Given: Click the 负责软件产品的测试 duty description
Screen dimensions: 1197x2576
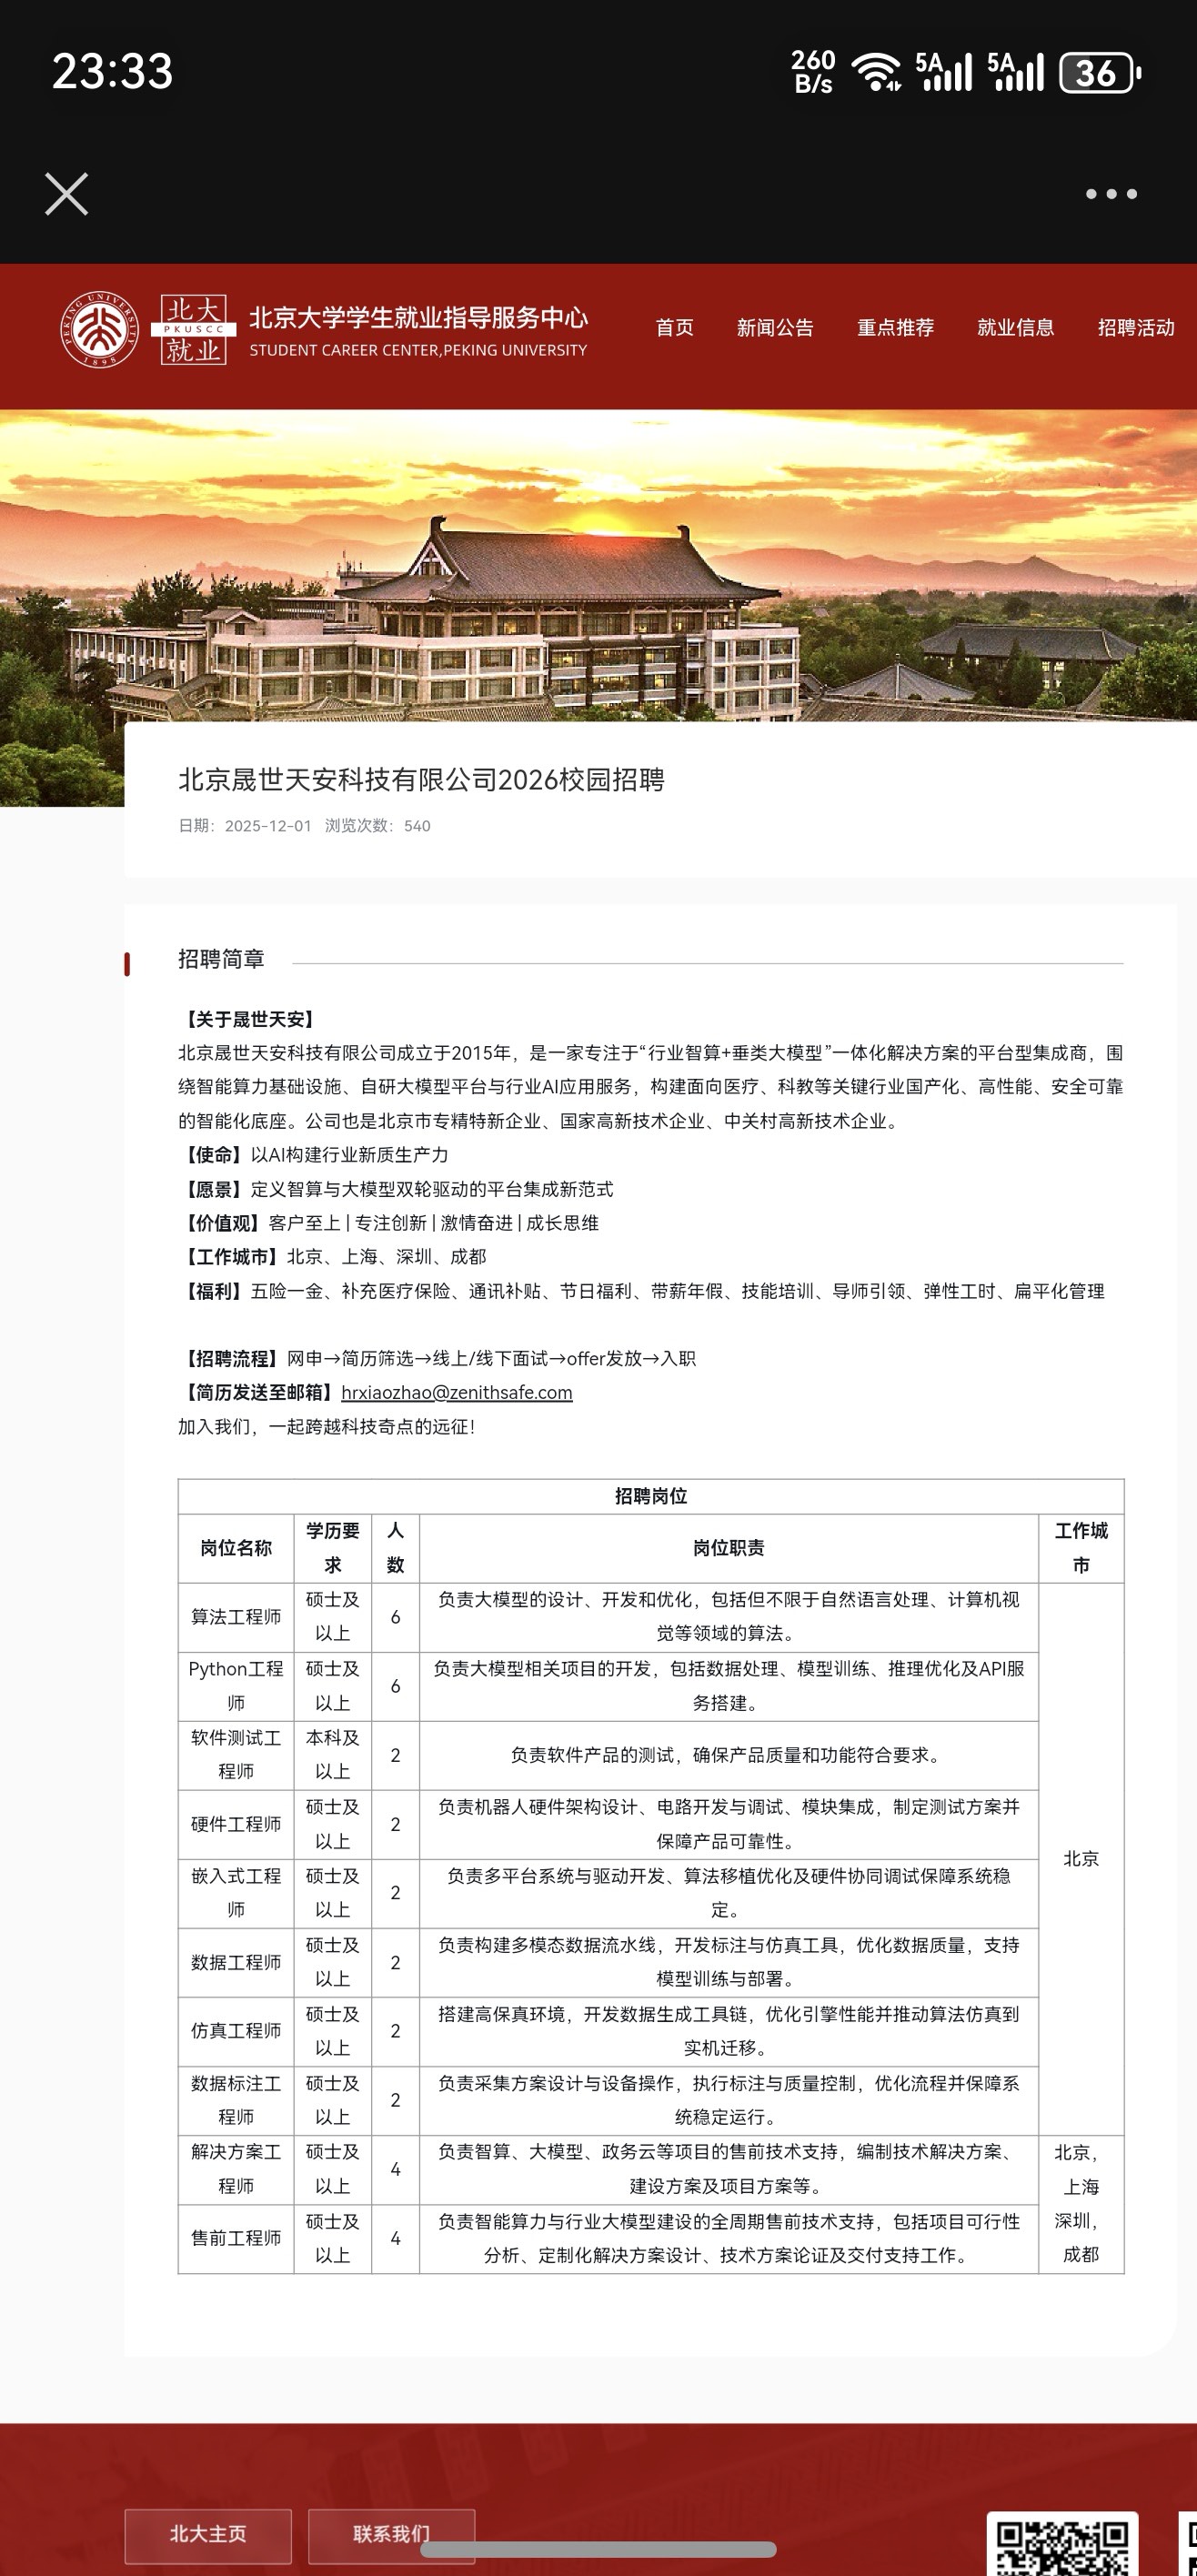Looking at the screenshot, I should tap(729, 1755).
